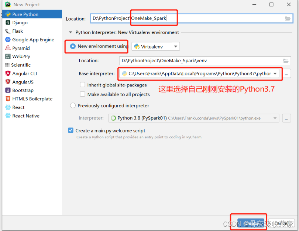Choose Web2Py from the list

tap(32, 56)
